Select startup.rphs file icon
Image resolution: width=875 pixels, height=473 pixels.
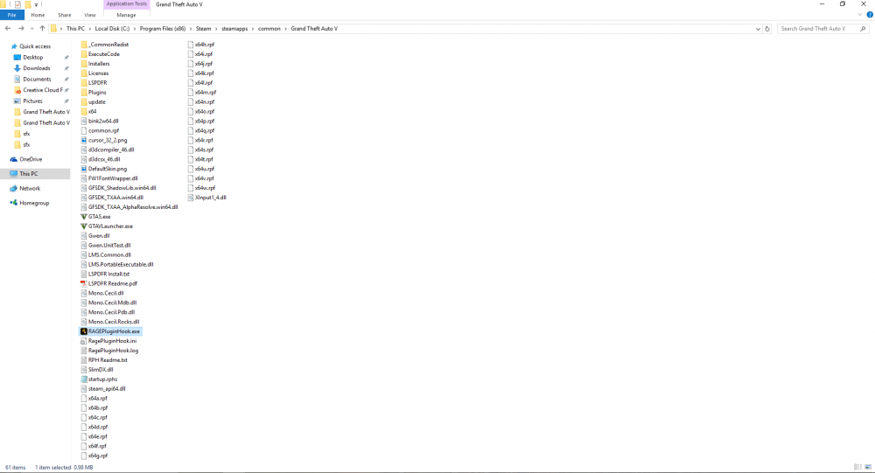click(84, 379)
